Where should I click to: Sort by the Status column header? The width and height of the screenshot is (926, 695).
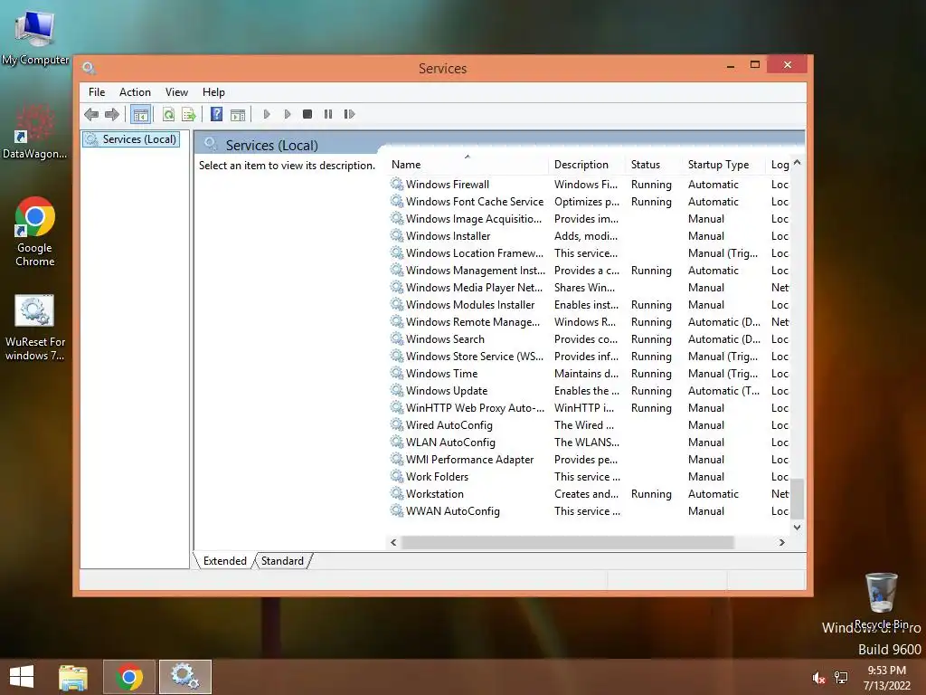point(653,165)
